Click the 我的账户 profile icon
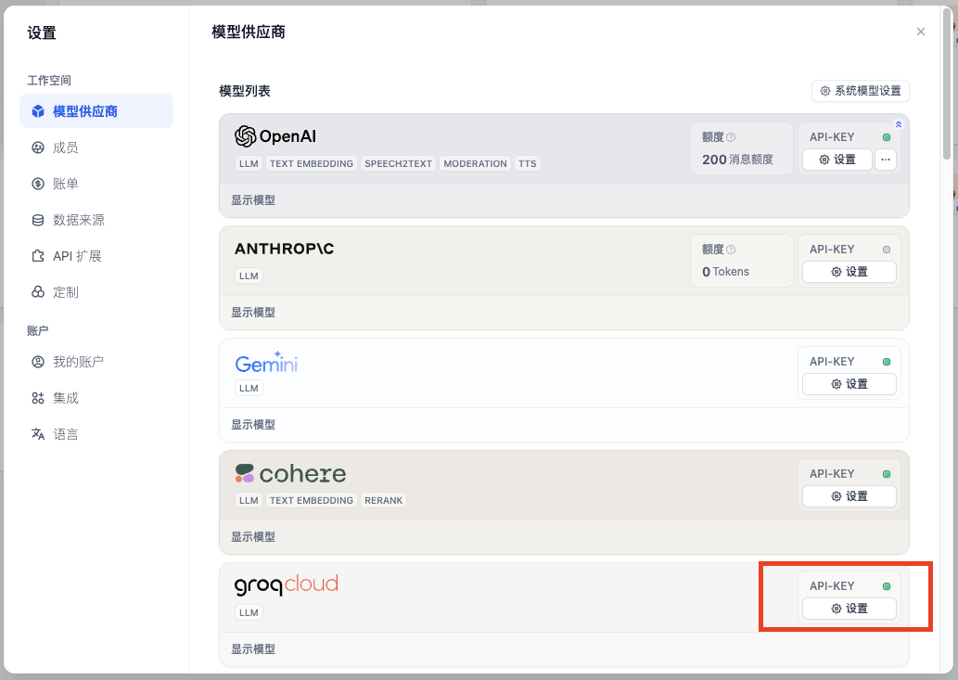 37,362
